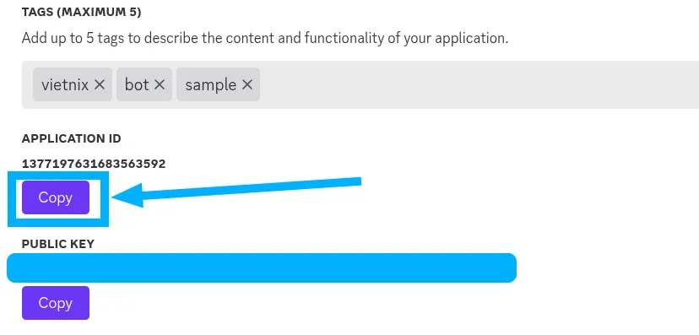The width and height of the screenshot is (699, 335).
Task: Click the 'Add up to 5 tags' description
Action: [265, 38]
